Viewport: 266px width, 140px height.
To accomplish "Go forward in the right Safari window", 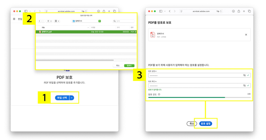I will (x=174, y=11).
